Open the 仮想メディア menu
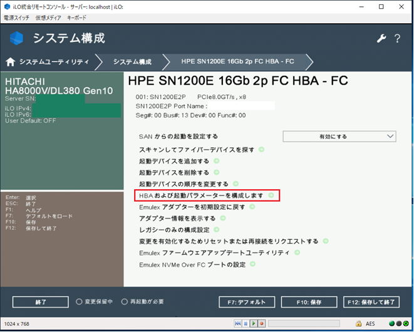 (48, 18)
